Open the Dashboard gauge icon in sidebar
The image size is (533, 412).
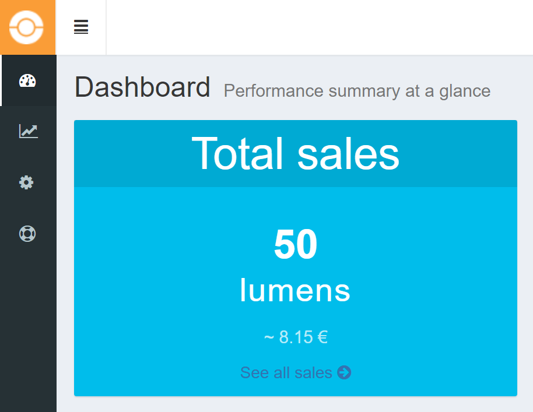(x=27, y=81)
